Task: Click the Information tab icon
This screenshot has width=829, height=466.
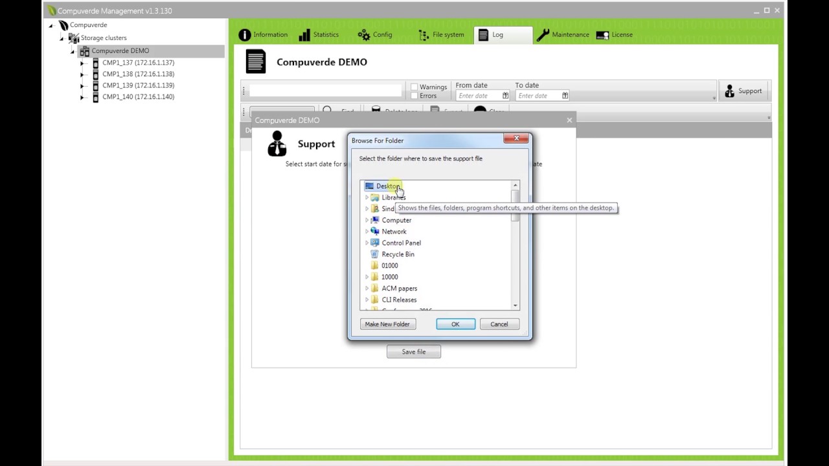Action: click(244, 35)
